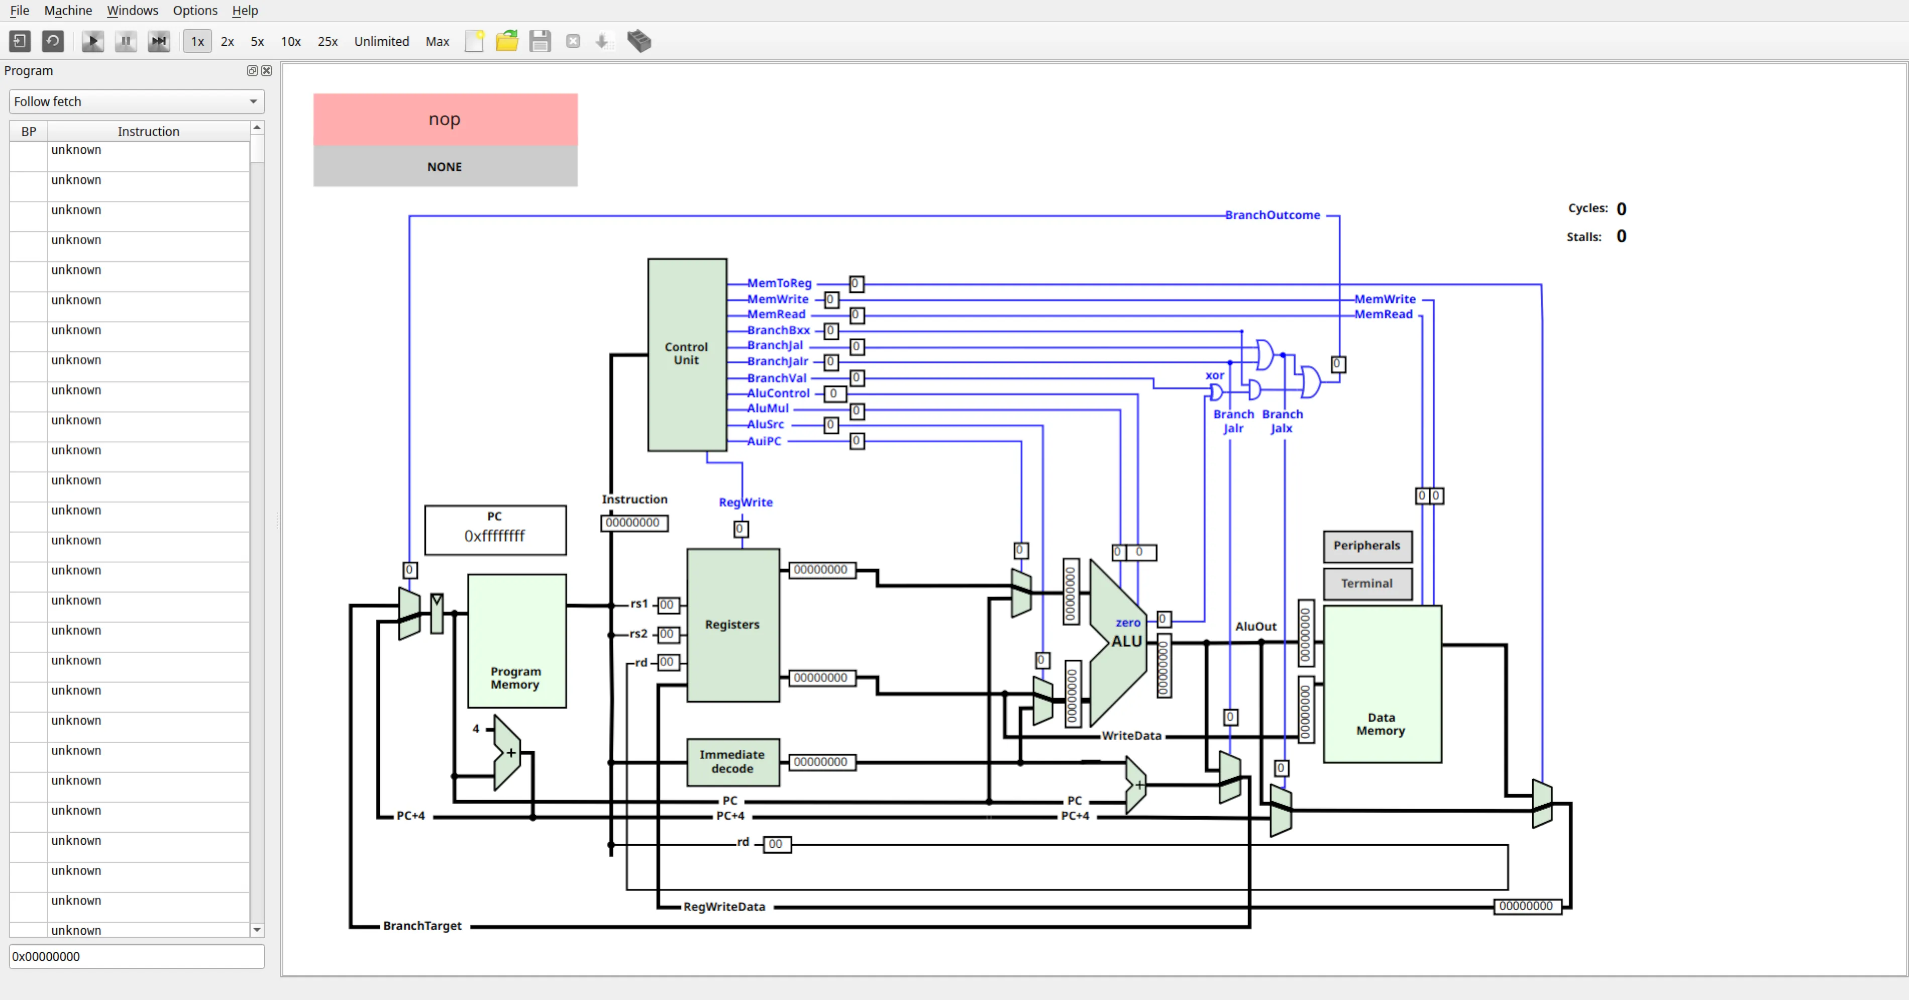Step one instruction forward

[159, 42]
